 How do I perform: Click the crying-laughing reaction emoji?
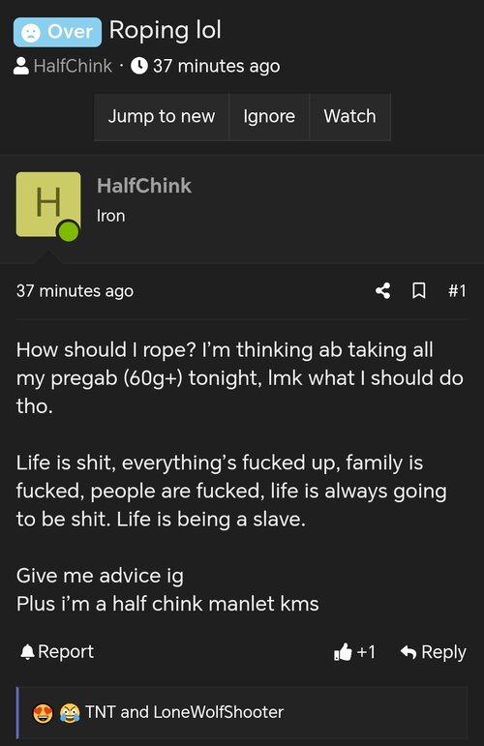[70, 713]
